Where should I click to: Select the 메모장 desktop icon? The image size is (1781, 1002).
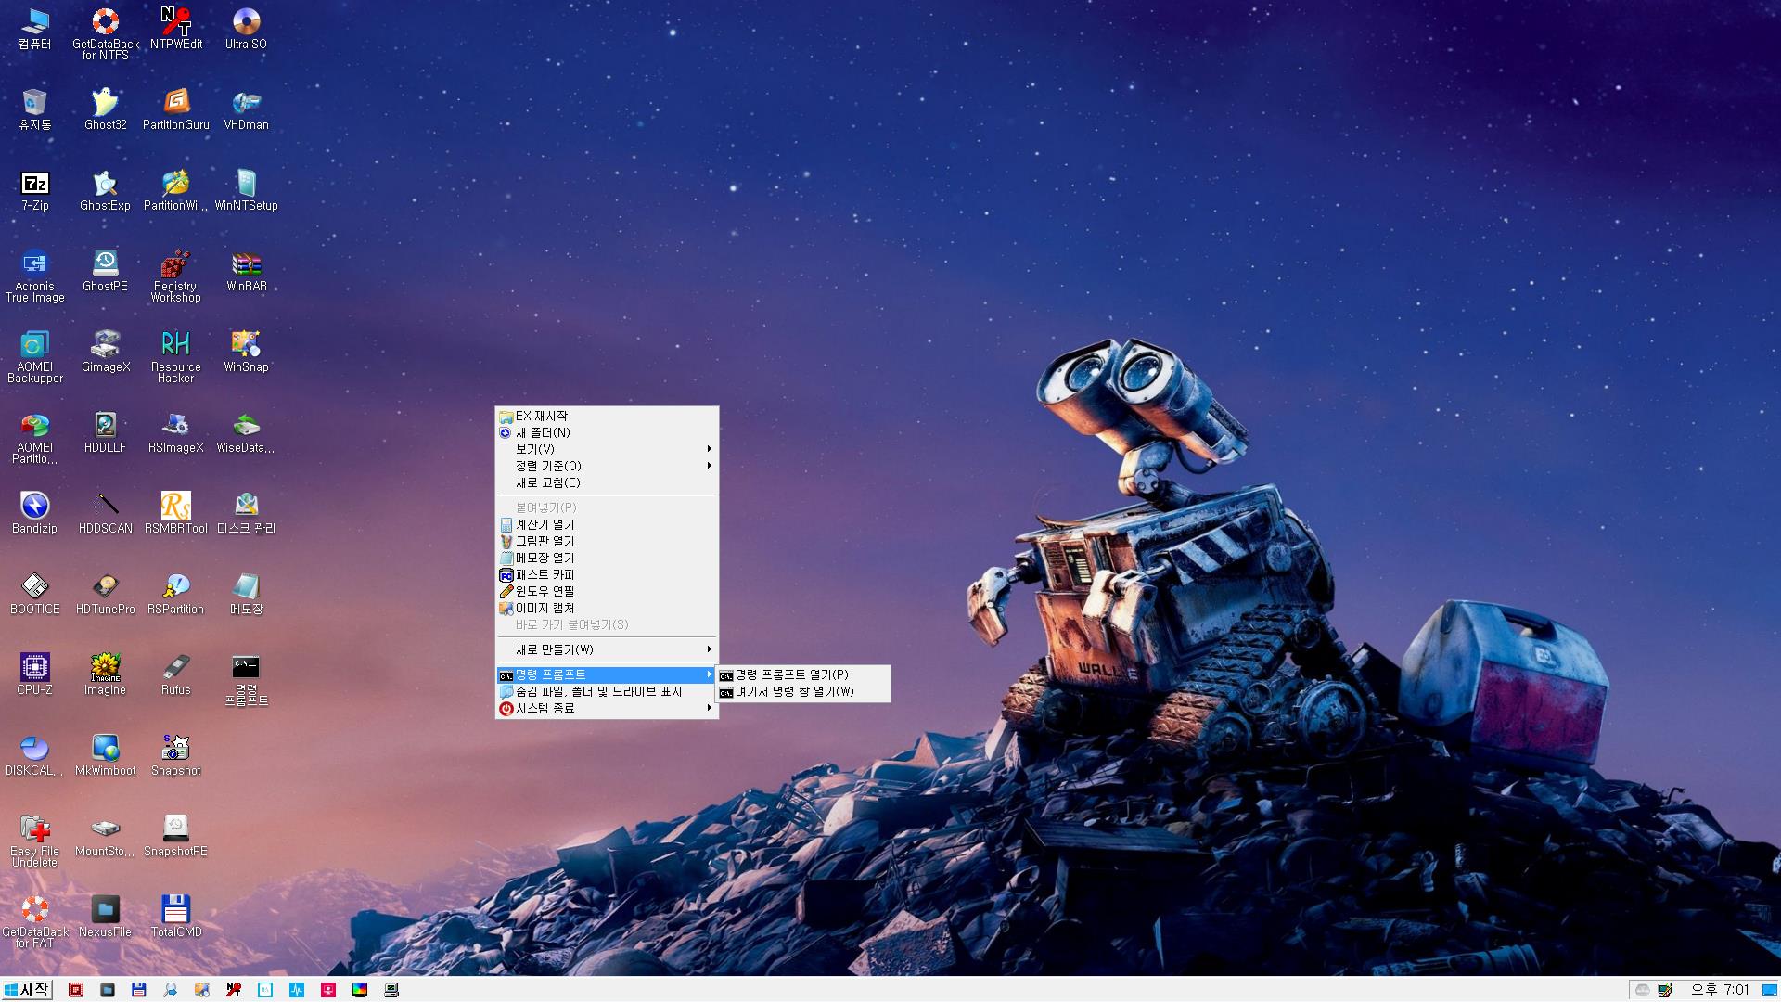246,593
